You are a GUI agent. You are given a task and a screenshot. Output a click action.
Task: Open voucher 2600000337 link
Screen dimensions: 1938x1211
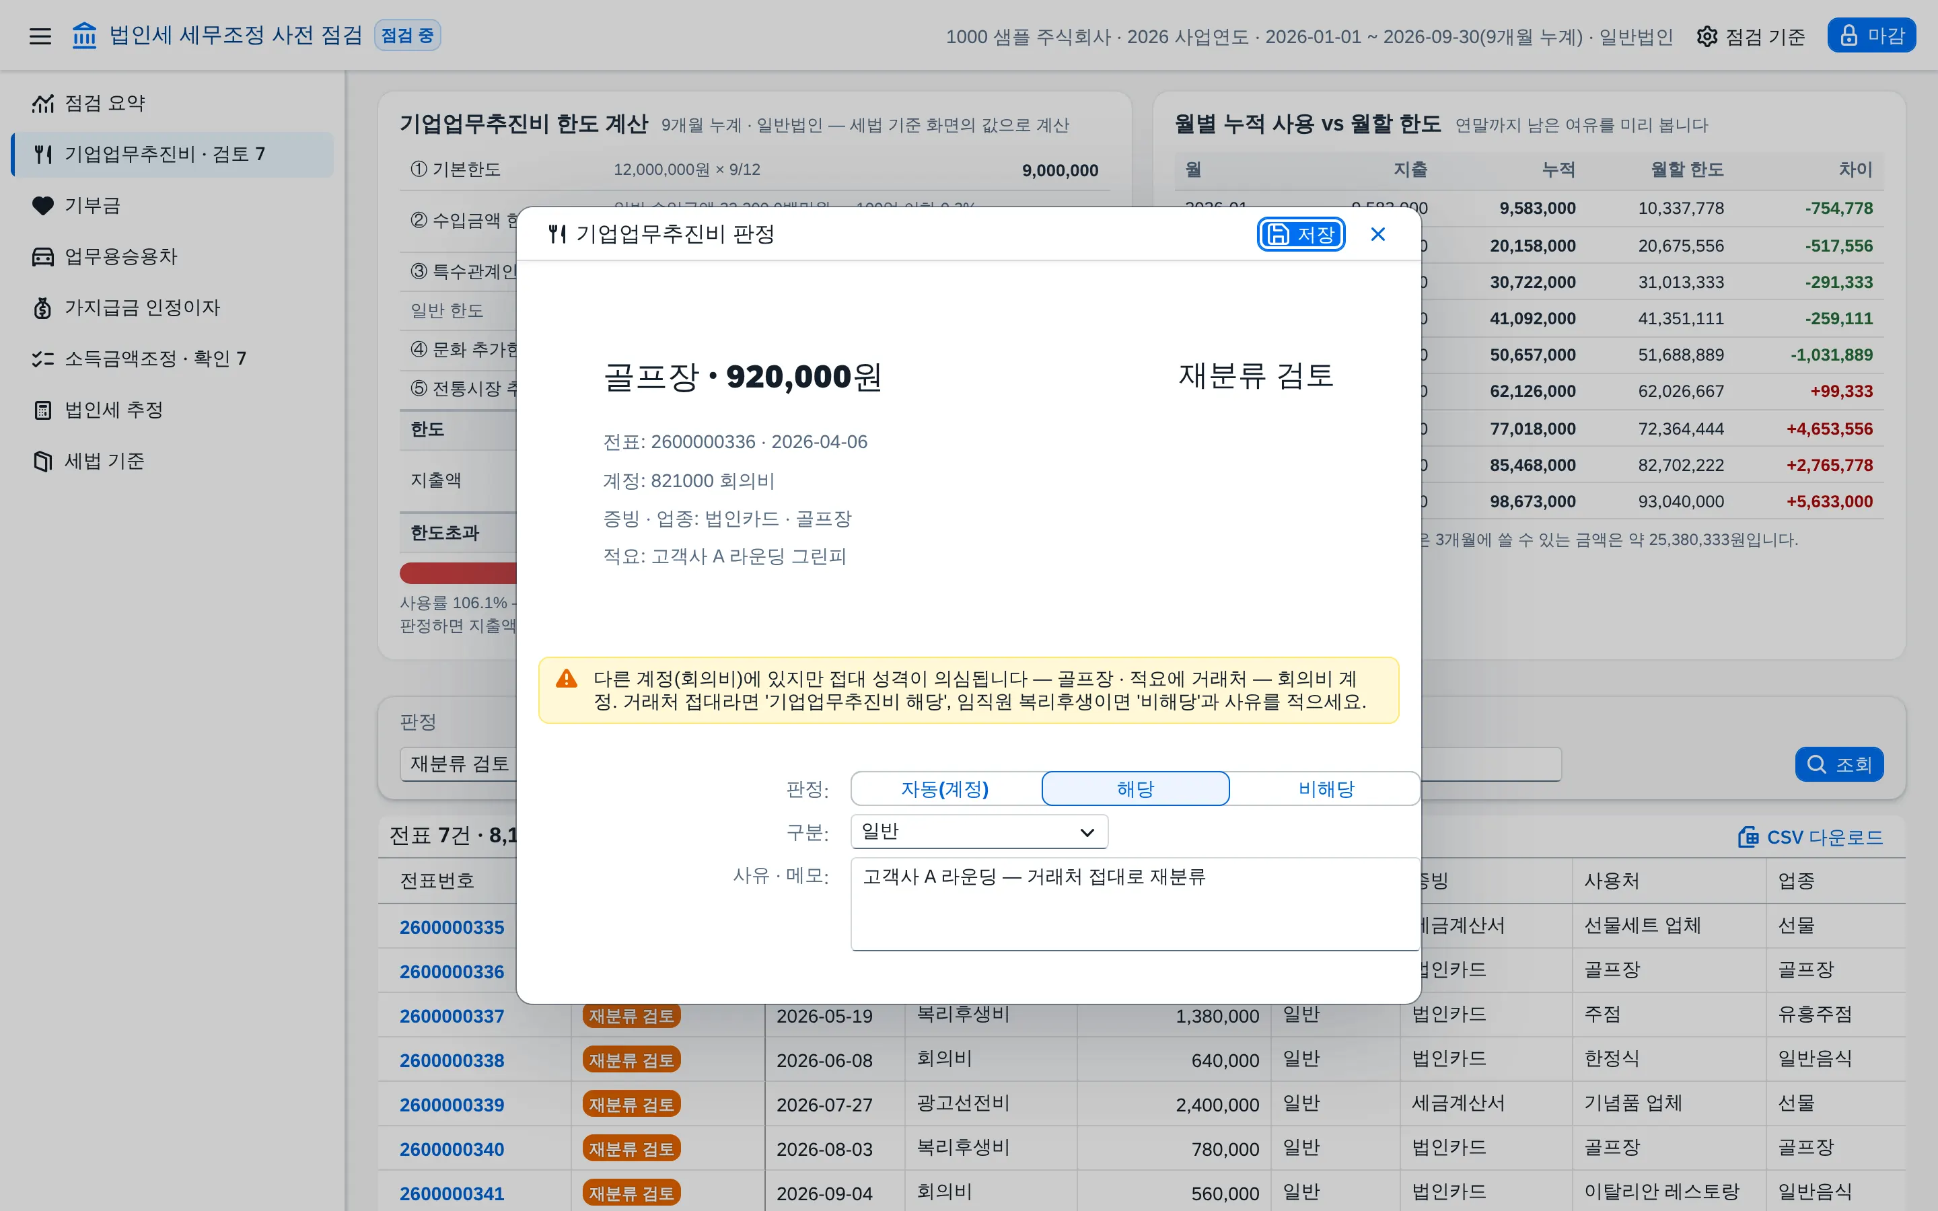click(x=452, y=1017)
